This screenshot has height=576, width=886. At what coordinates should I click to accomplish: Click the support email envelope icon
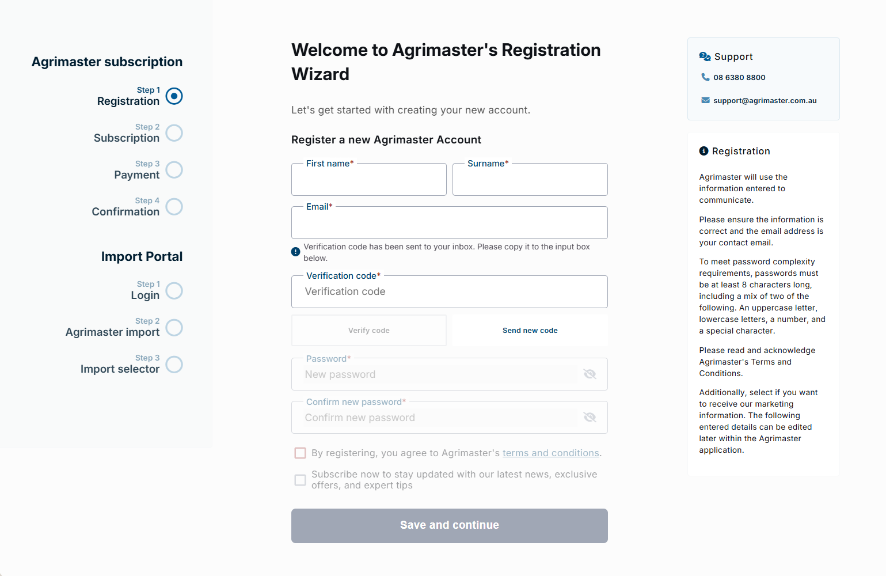705,100
